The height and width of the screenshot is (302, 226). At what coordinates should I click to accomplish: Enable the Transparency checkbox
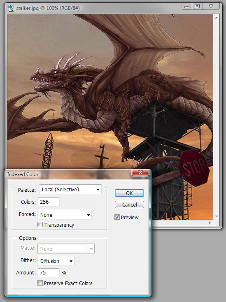[40, 225]
